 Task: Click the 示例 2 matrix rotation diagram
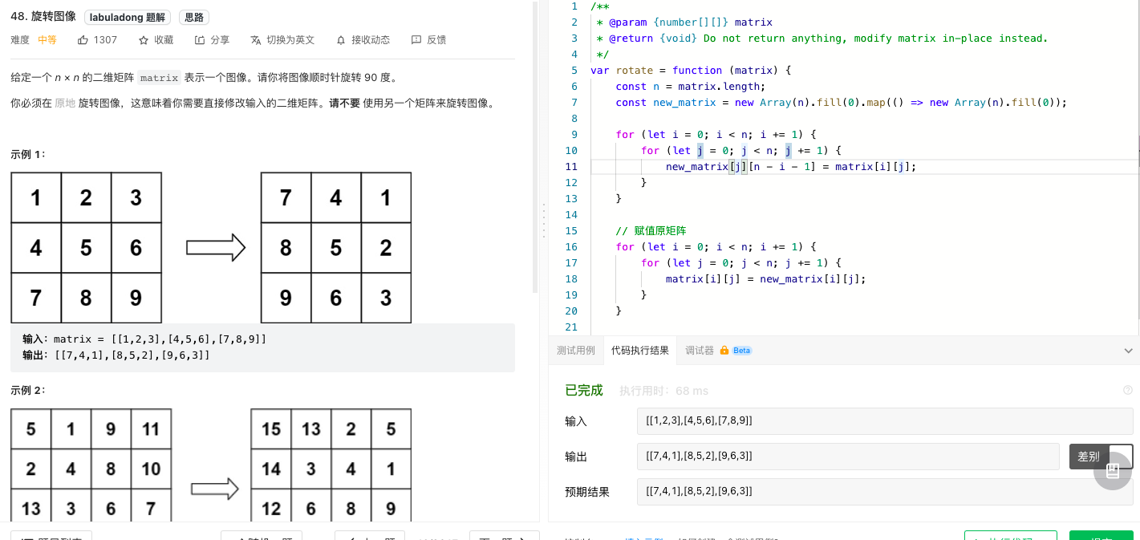[211, 465]
